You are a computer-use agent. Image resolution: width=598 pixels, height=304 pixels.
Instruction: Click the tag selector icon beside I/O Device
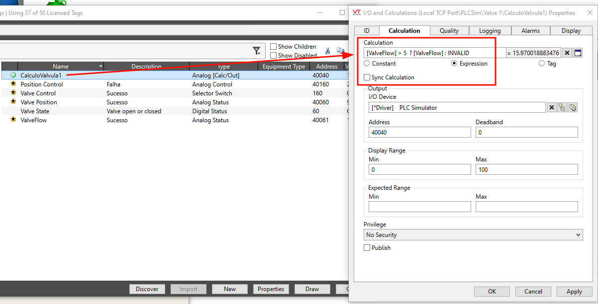[573, 107]
